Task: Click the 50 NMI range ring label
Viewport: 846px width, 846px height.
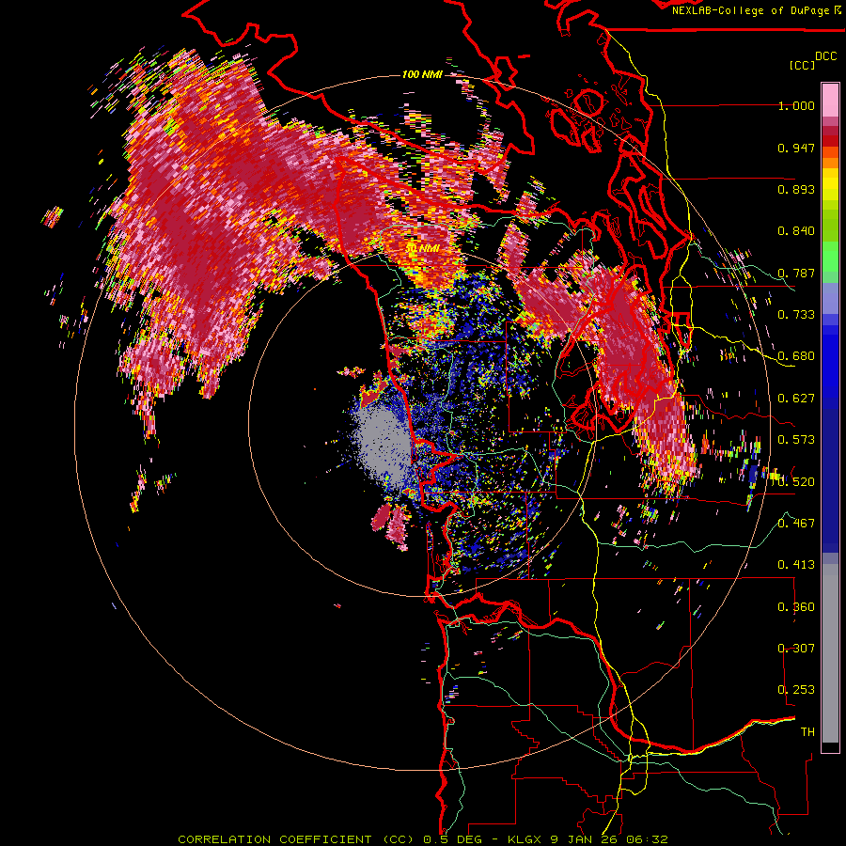Action: click(422, 248)
